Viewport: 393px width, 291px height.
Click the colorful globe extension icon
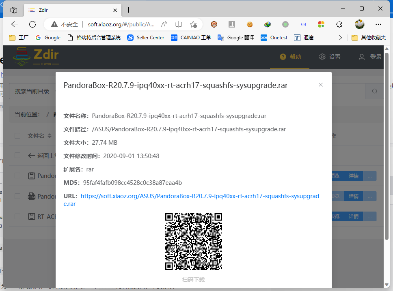[x=268, y=24]
